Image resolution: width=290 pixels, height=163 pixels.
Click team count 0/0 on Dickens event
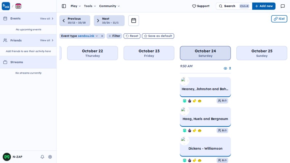(x=222, y=160)
